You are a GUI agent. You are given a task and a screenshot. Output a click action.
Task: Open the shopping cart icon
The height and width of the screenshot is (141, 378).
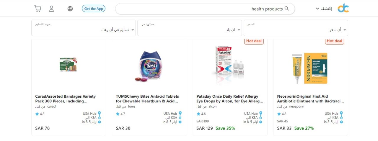pyautogui.click(x=38, y=9)
